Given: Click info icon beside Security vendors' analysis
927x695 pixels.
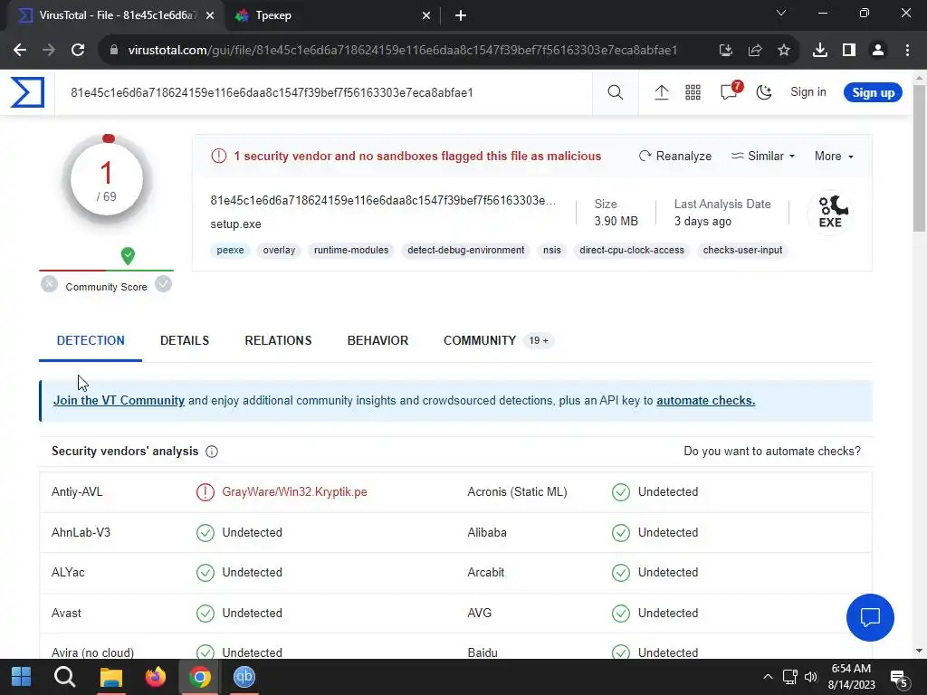Looking at the screenshot, I should point(212,452).
